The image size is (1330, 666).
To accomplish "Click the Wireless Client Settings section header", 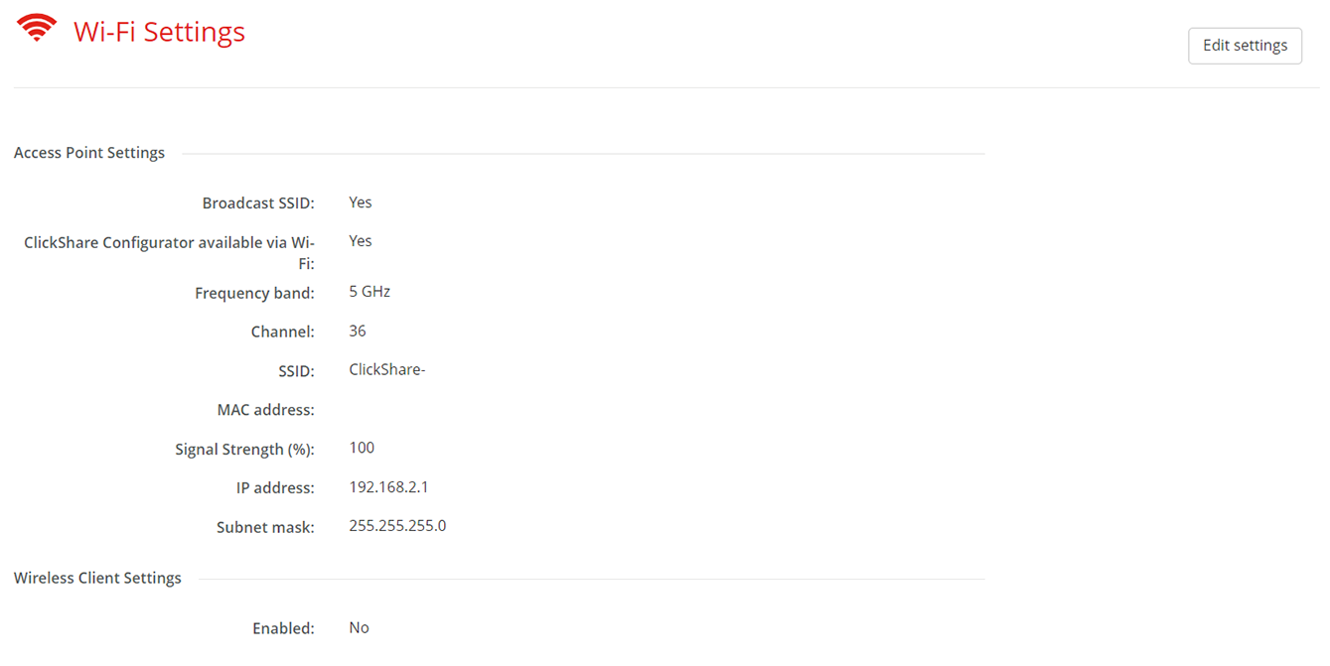I will (x=97, y=578).
